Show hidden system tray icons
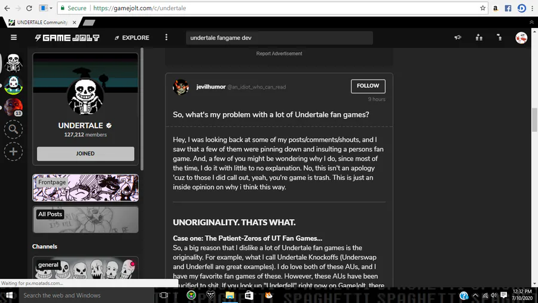Image resolution: width=538 pixels, height=303 pixels. [475, 295]
